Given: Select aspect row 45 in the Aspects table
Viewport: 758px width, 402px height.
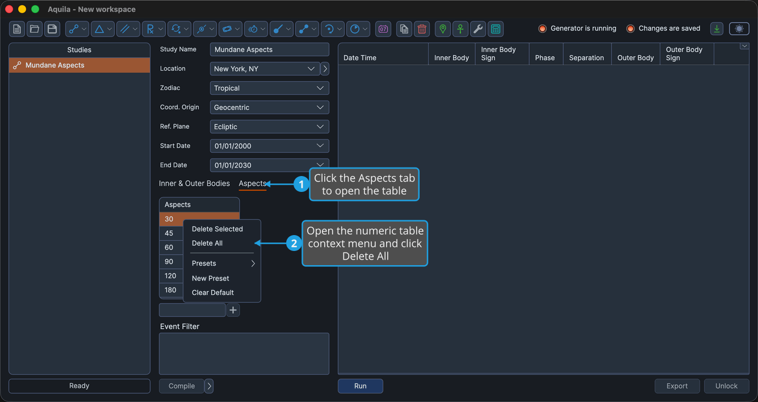Looking at the screenshot, I should 171,233.
